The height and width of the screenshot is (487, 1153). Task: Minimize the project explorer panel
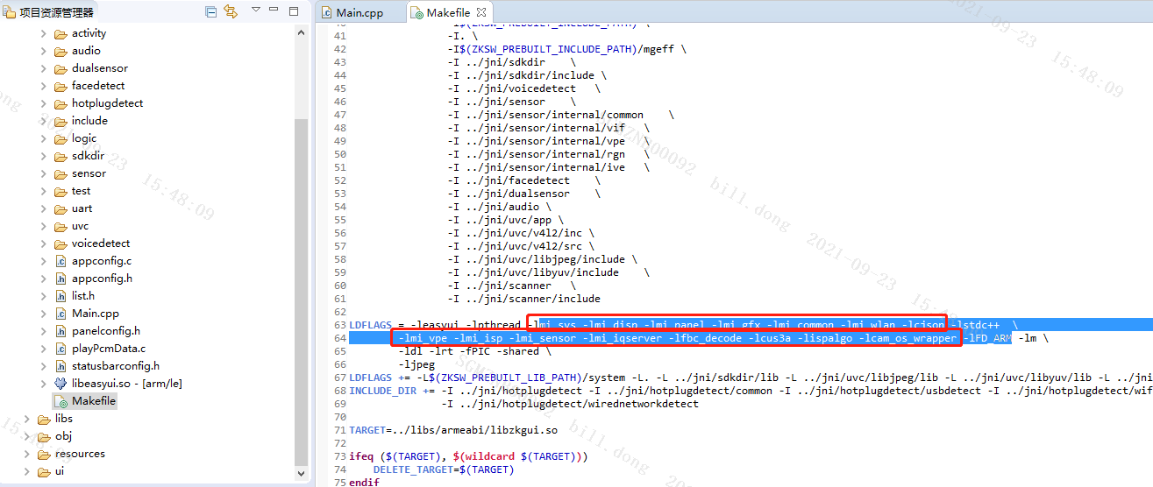pos(276,11)
